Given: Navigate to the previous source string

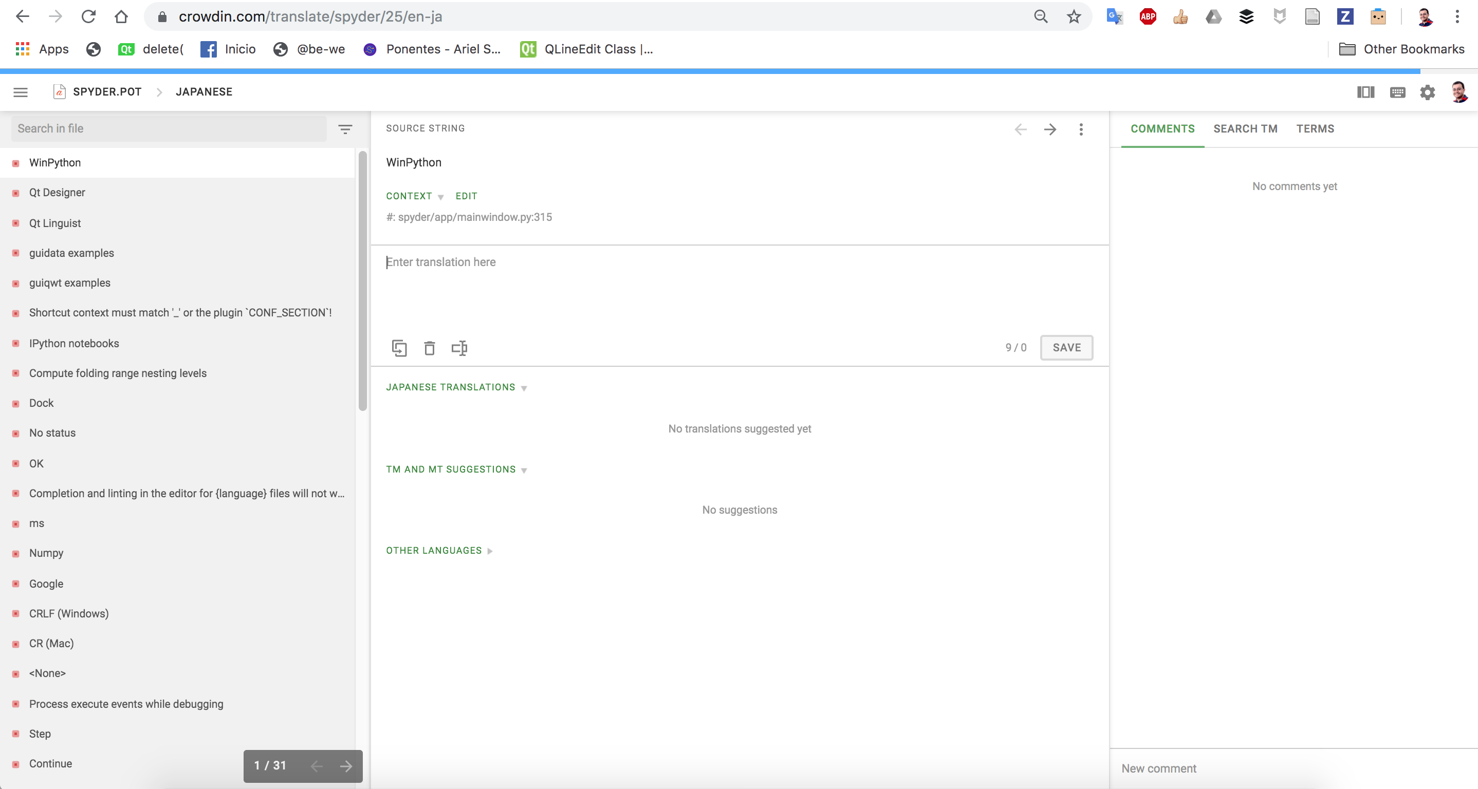Looking at the screenshot, I should [1020, 129].
